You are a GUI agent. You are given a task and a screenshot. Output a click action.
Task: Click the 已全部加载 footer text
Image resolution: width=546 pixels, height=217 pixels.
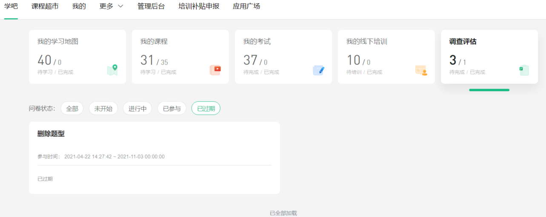coord(283,213)
